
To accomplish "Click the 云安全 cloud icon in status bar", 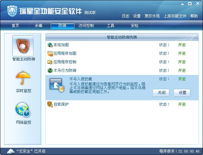I will 11,151.
